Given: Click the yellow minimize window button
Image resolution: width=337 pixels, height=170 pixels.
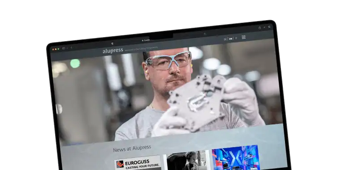Looking at the screenshot, I should 56,49.
